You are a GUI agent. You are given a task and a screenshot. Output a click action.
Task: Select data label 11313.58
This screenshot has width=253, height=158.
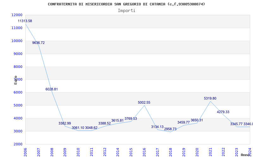tap(25, 21)
